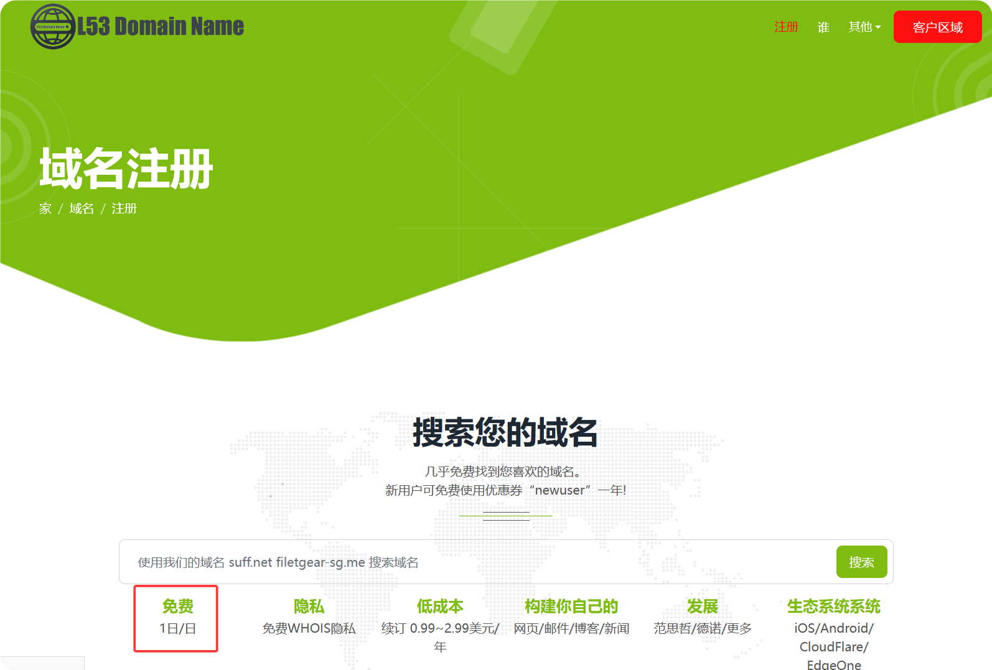Go to 家 in the breadcrumb
This screenshot has width=992, height=670.
(x=45, y=208)
